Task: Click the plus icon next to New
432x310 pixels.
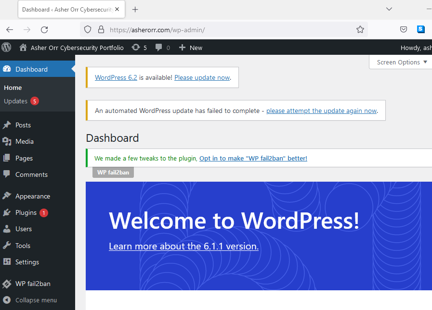Action: (x=182, y=48)
